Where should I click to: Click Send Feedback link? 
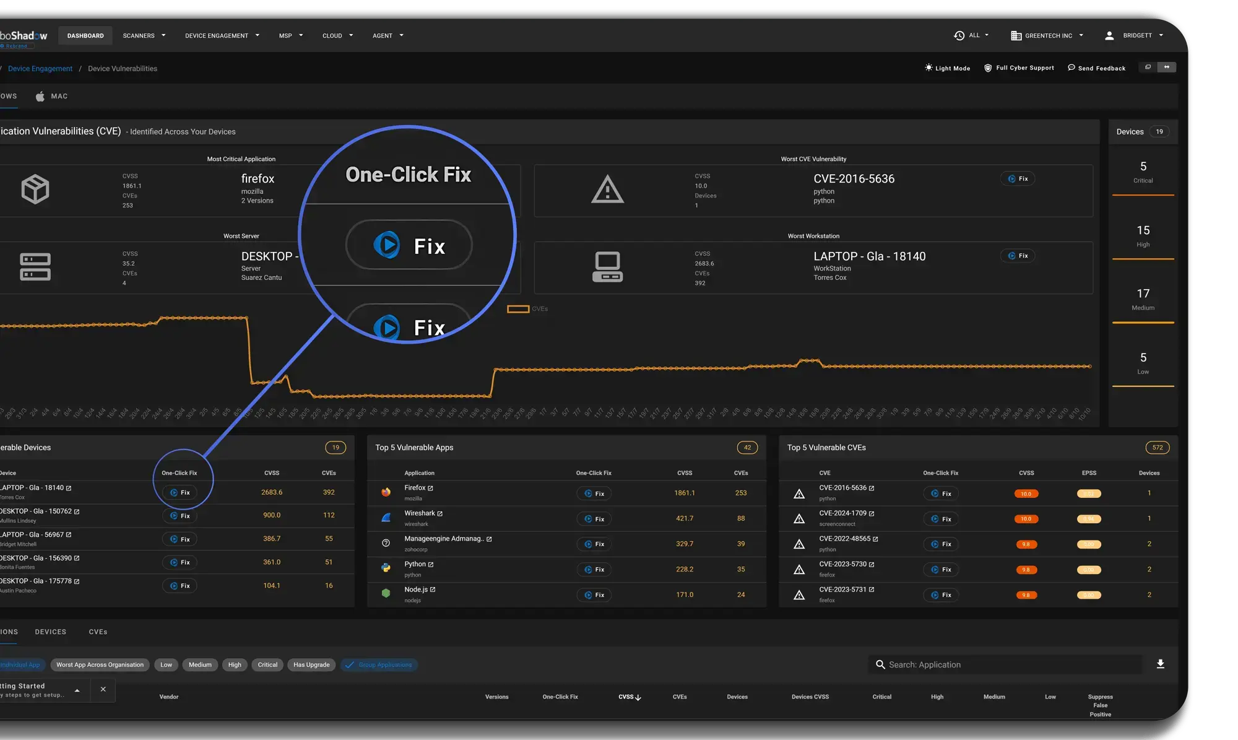tap(1102, 68)
